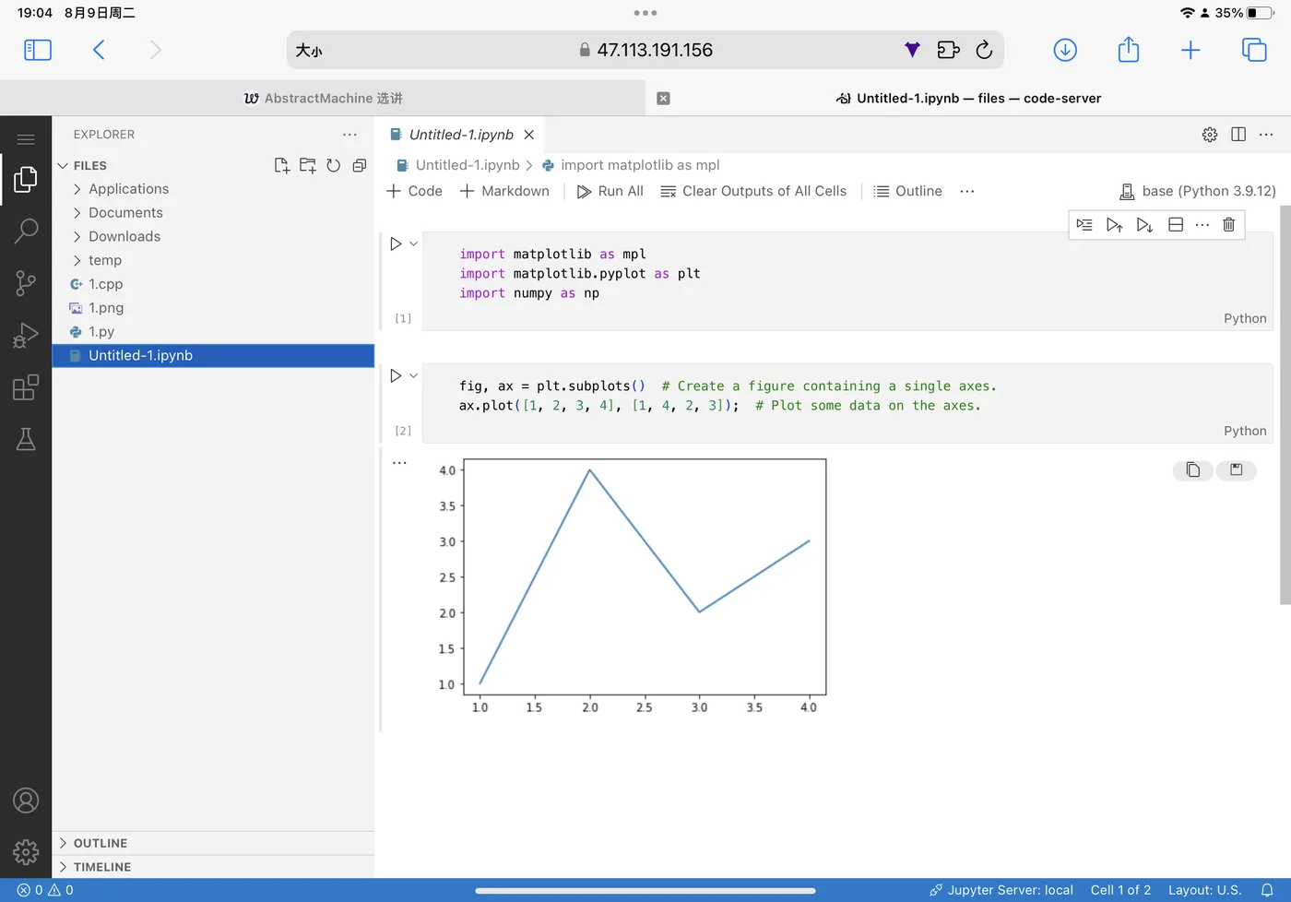Toggle Safari sidebar
The image size is (1291, 902).
coord(38,50)
